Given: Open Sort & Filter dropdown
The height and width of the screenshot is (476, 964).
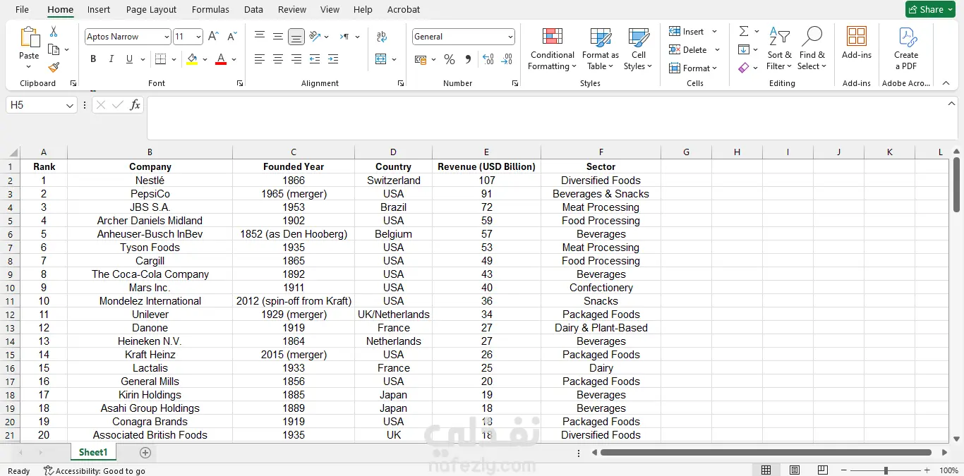Looking at the screenshot, I should click(x=780, y=49).
